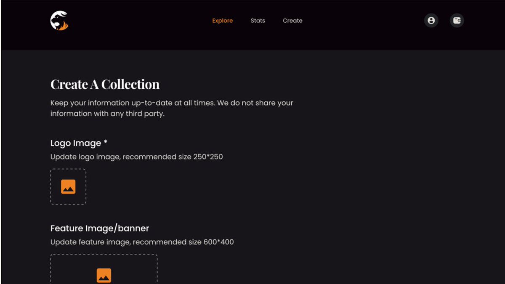Click the Logo Image * label
This screenshot has width=505, height=284.
pyautogui.click(x=79, y=143)
